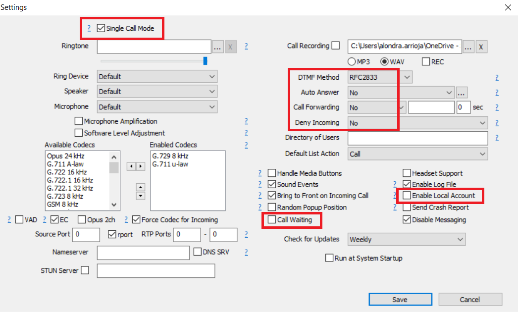The image size is (518, 312).
Task: Clear the ringtone with the X button
Action: 231,47
